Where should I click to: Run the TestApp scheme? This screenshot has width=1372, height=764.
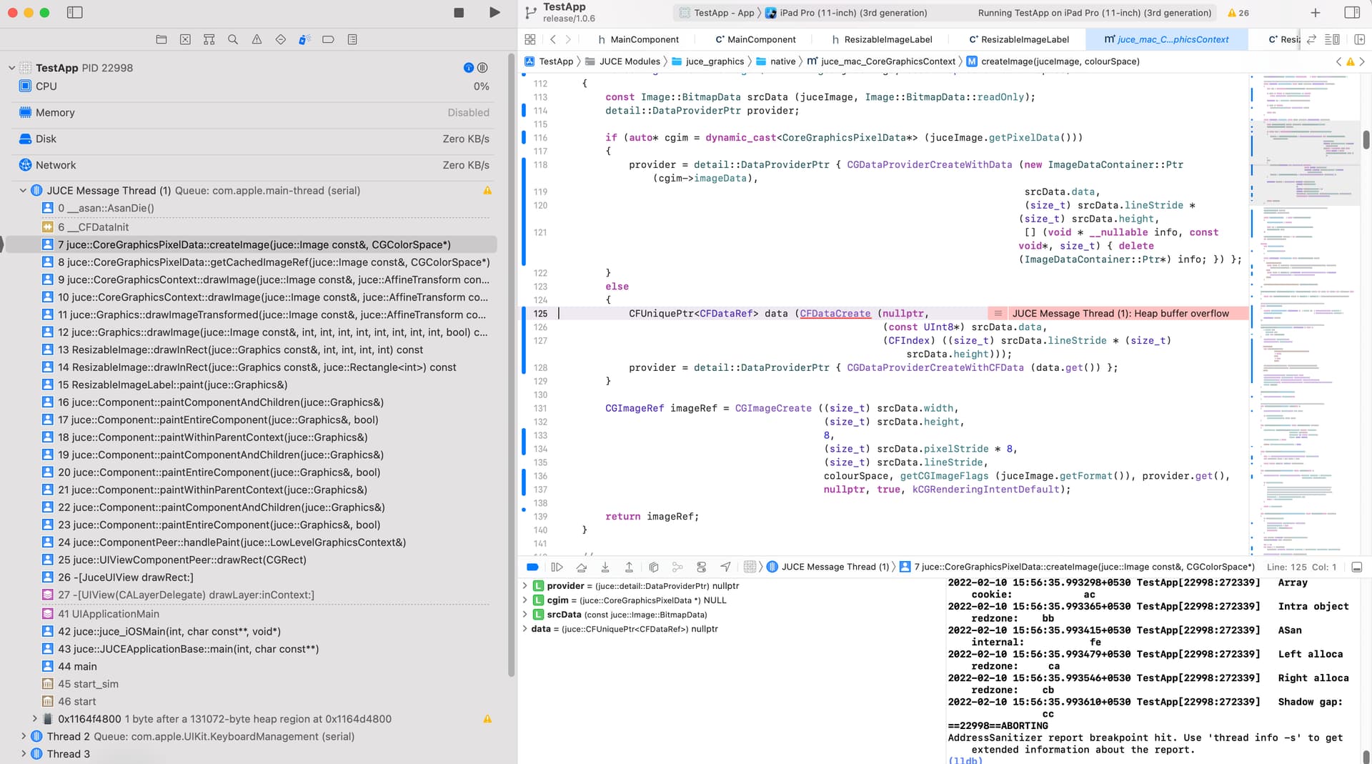coord(494,13)
